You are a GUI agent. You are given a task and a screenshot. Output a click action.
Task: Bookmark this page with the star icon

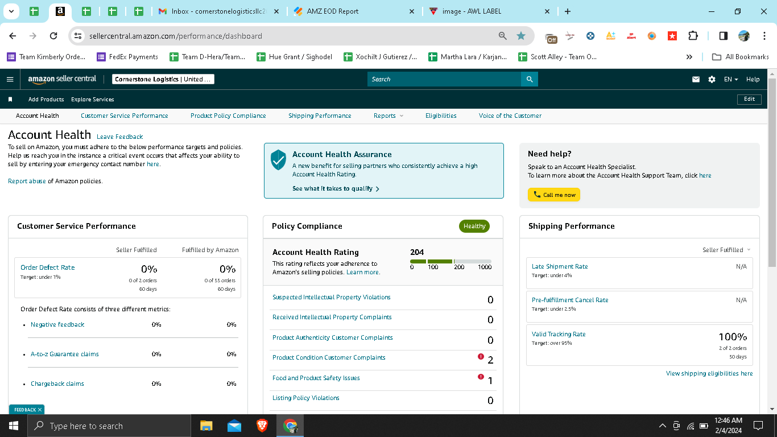(521, 36)
